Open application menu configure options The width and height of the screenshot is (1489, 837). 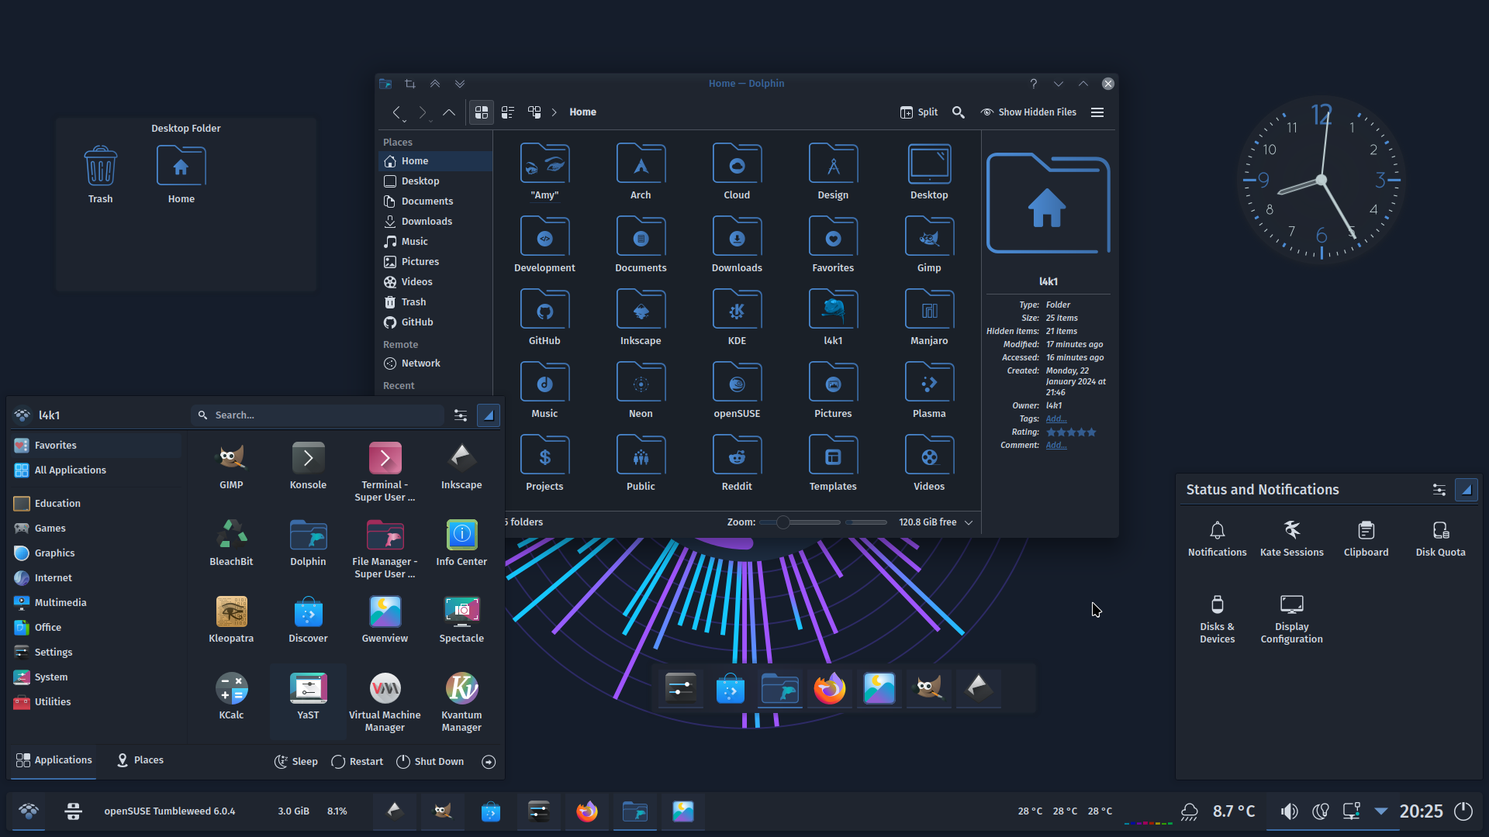tap(461, 415)
